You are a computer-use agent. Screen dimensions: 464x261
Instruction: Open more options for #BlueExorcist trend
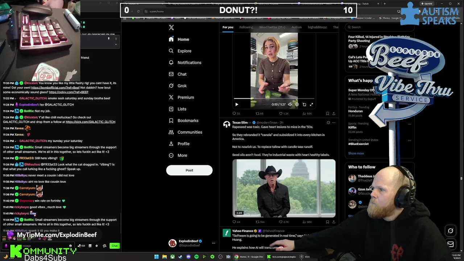tap(409, 140)
